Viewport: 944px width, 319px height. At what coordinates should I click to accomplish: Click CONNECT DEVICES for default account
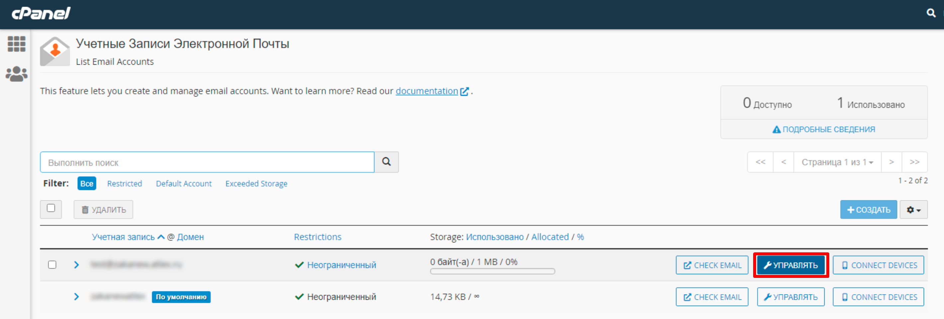[x=878, y=297]
